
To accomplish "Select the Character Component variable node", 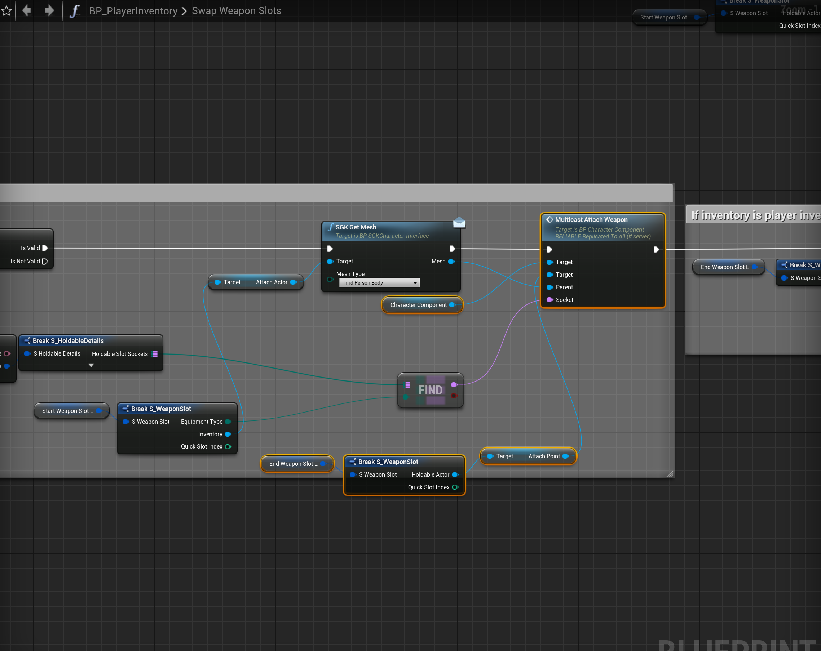I will pyautogui.click(x=418, y=305).
